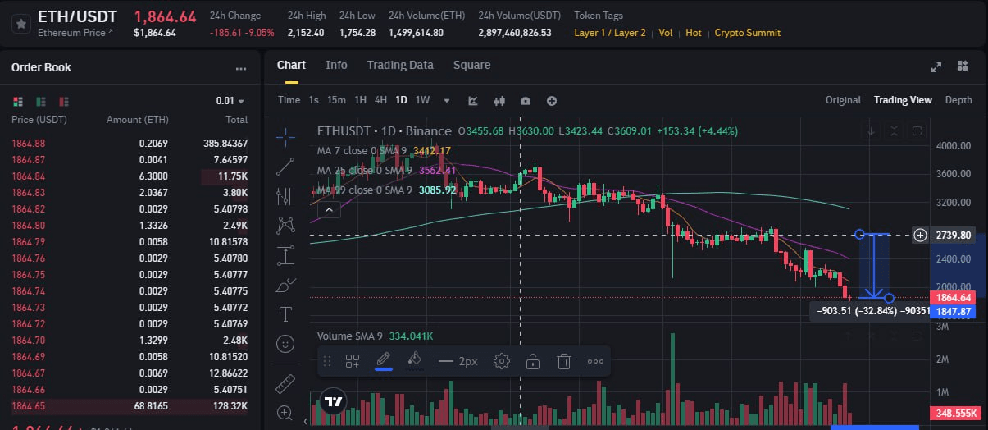The image size is (988, 430).
Task: Open the Fibonacci/pitchfork tools icon
Action: pos(285,196)
